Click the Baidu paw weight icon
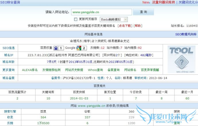198x126 pixels. point(56,48)
